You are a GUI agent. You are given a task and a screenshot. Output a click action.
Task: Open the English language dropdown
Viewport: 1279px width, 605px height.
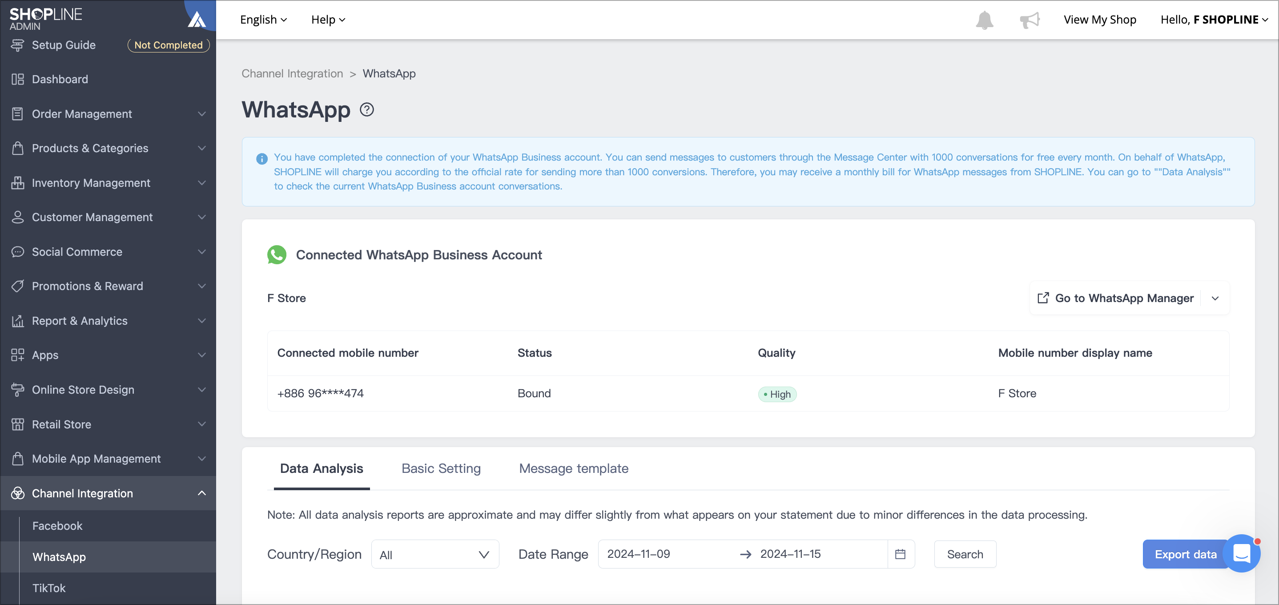tap(263, 20)
